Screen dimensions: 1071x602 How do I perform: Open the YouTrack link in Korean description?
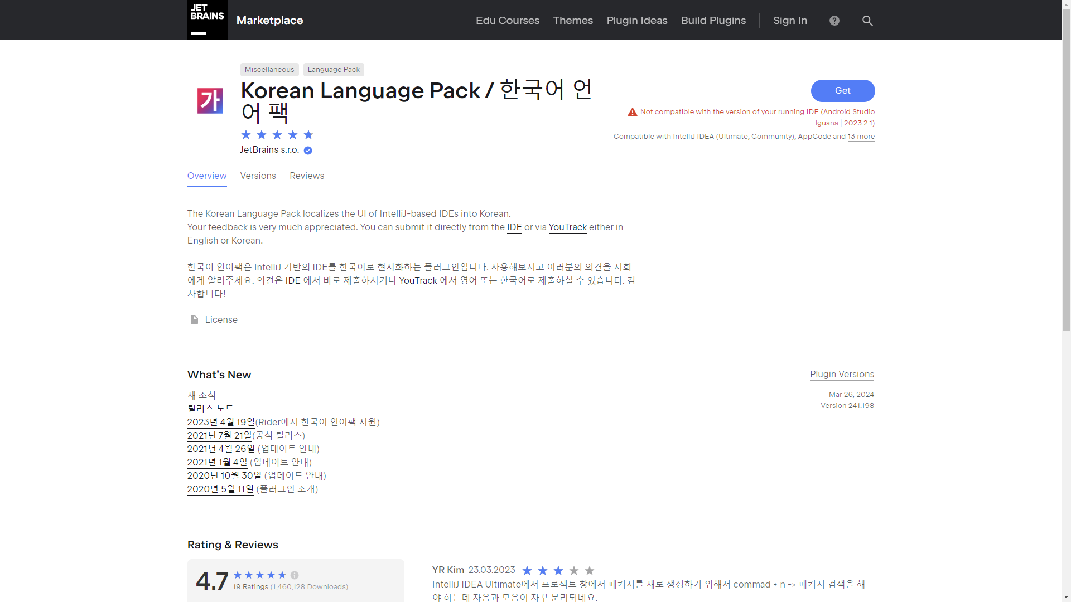coord(418,281)
